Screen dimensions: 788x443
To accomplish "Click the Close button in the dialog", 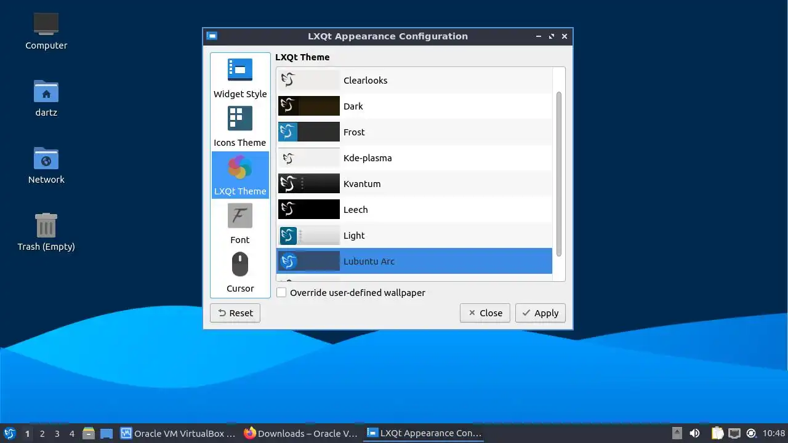I will 485,313.
